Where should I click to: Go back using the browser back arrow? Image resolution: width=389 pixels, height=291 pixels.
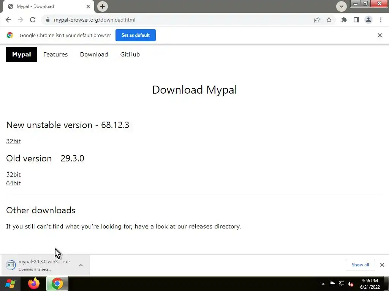click(8, 20)
